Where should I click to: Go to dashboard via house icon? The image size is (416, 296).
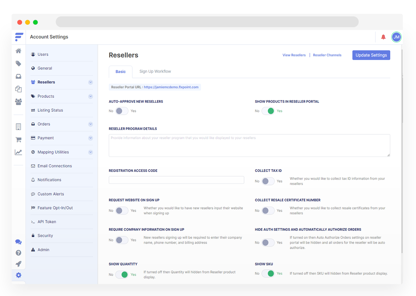pos(19,51)
